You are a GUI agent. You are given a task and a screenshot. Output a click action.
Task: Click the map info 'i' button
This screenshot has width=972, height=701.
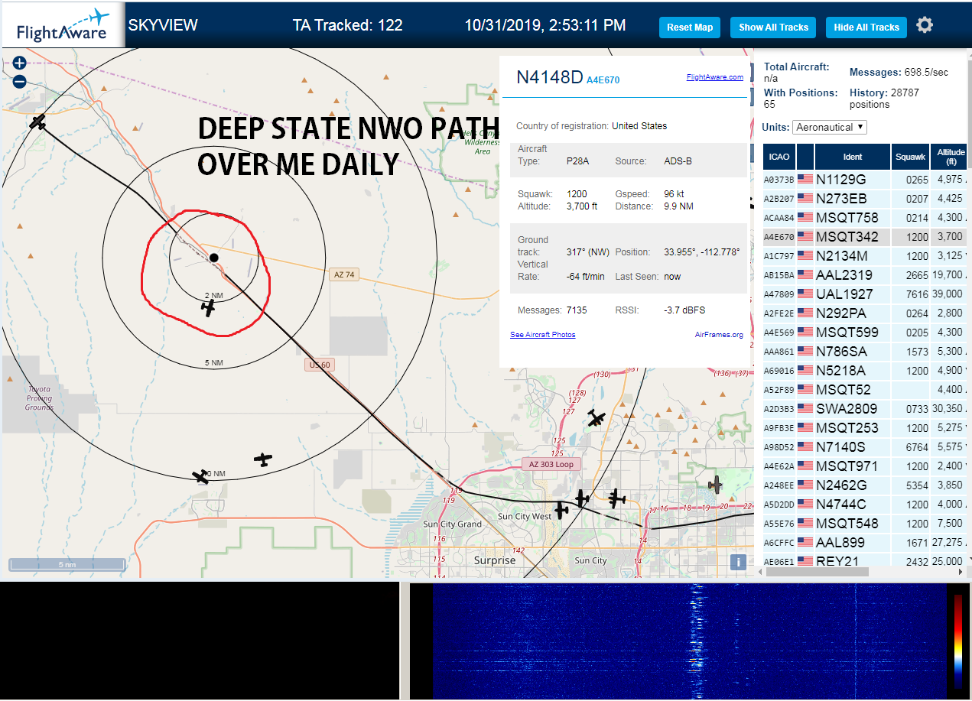click(738, 562)
